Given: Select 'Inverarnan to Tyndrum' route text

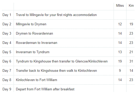Looking at the screenshot, I should point(33,52).
